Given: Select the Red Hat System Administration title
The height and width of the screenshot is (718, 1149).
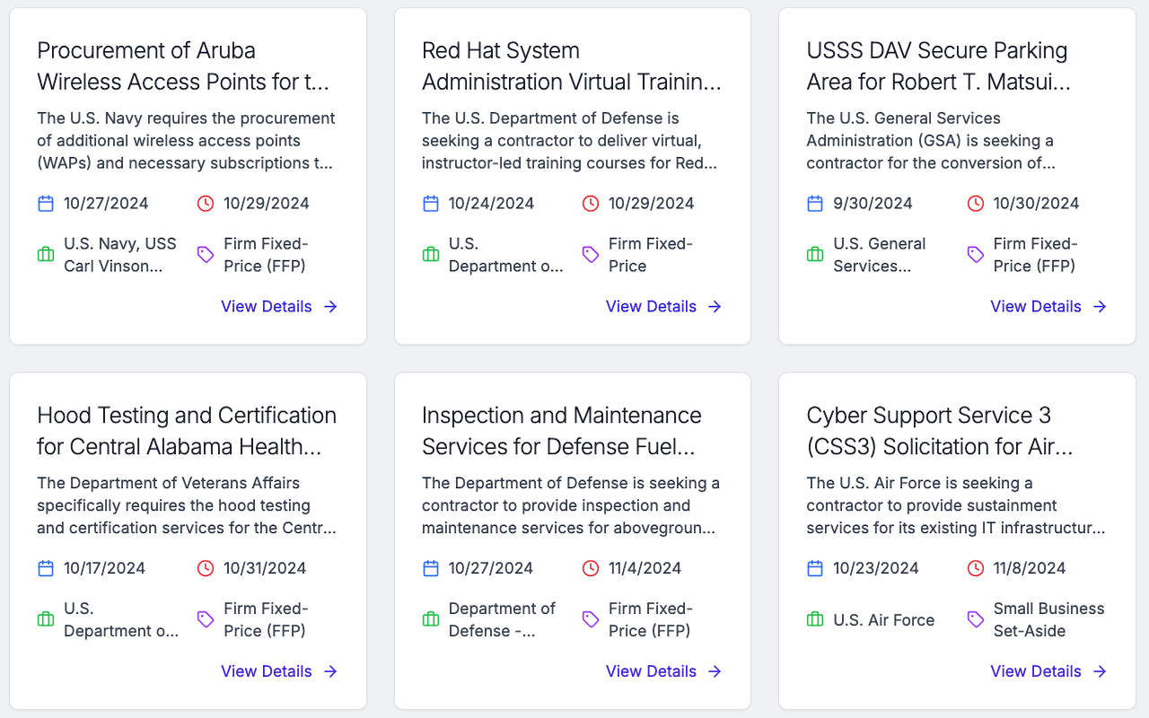Looking at the screenshot, I should point(571,66).
